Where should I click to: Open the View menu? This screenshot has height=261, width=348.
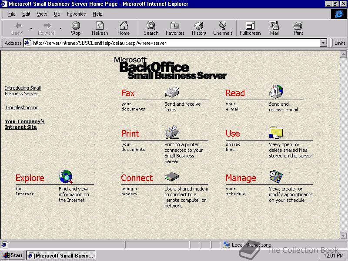pos(42,14)
